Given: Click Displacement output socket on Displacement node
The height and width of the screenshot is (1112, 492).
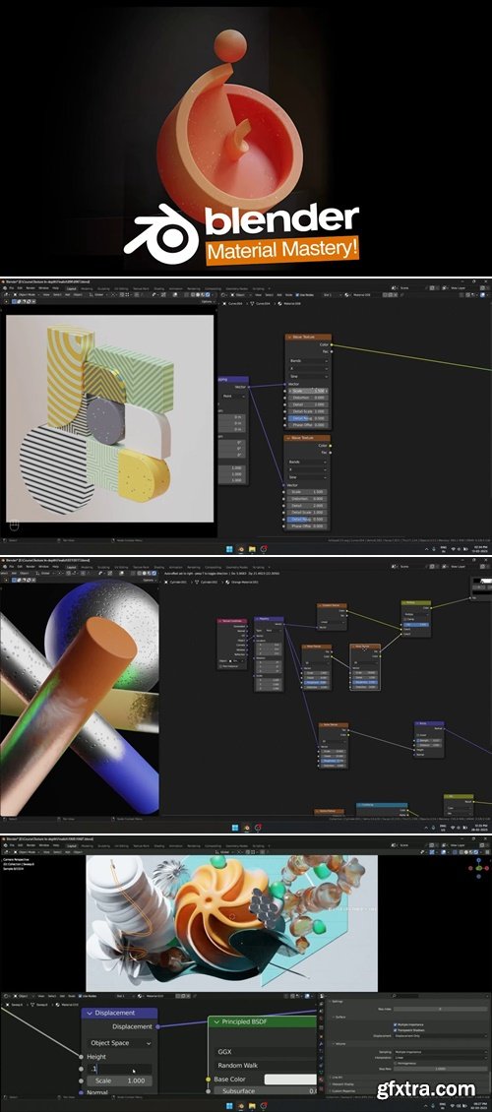Looking at the screenshot, I should click(157, 1026).
